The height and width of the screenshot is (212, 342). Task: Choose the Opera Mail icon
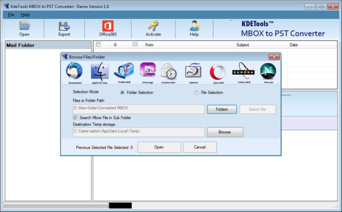(218, 72)
